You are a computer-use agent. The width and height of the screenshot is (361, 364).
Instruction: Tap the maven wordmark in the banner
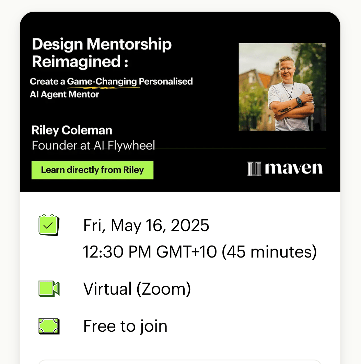[x=294, y=168]
